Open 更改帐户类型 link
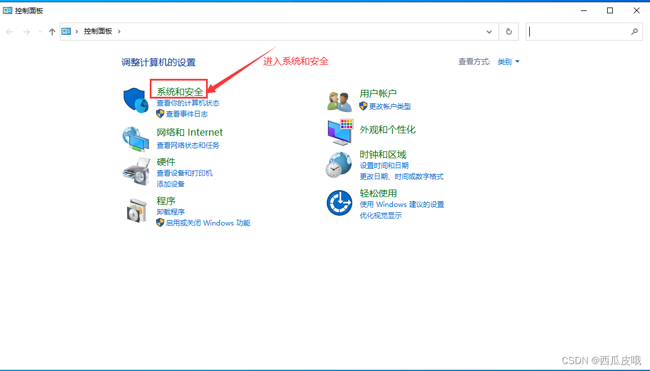The height and width of the screenshot is (371, 650). 389,107
